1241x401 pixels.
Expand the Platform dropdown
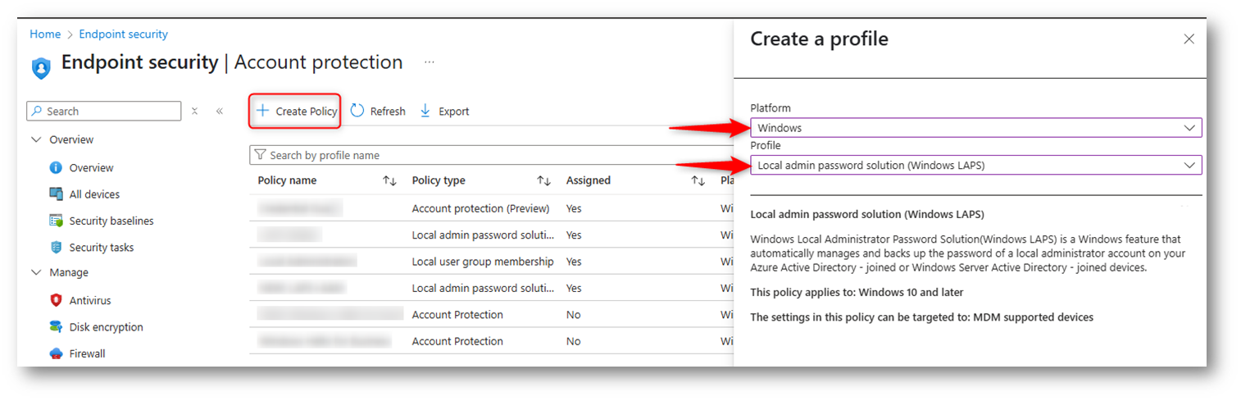975,128
